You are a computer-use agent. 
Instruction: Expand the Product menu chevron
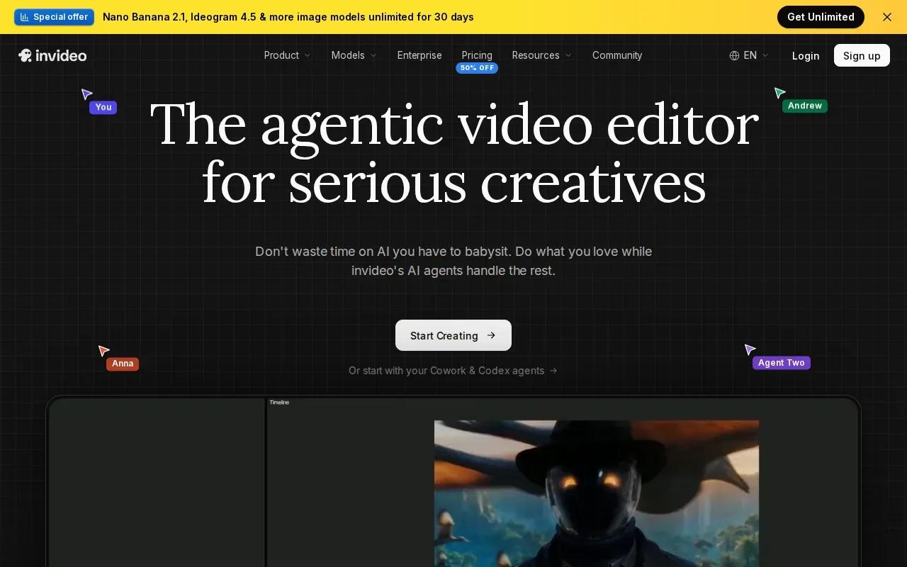(x=308, y=55)
